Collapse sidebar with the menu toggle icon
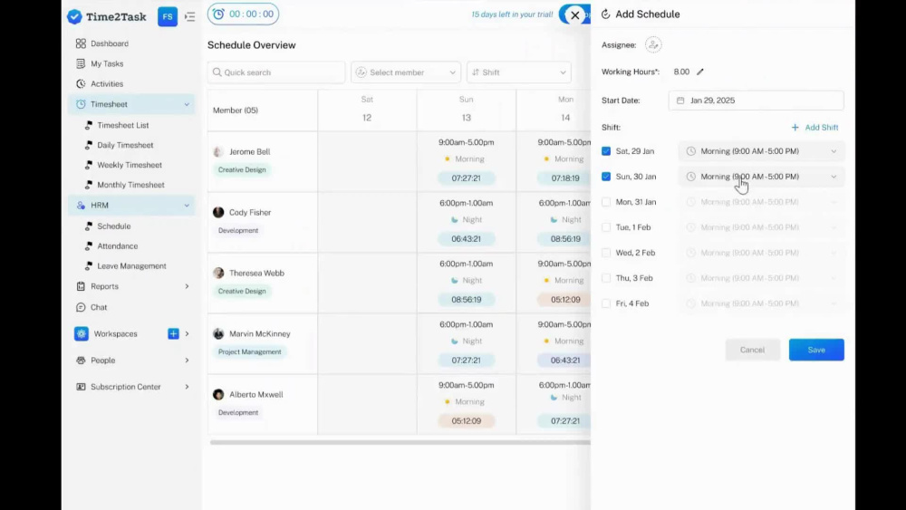Image resolution: width=906 pixels, height=510 pixels. [189, 16]
